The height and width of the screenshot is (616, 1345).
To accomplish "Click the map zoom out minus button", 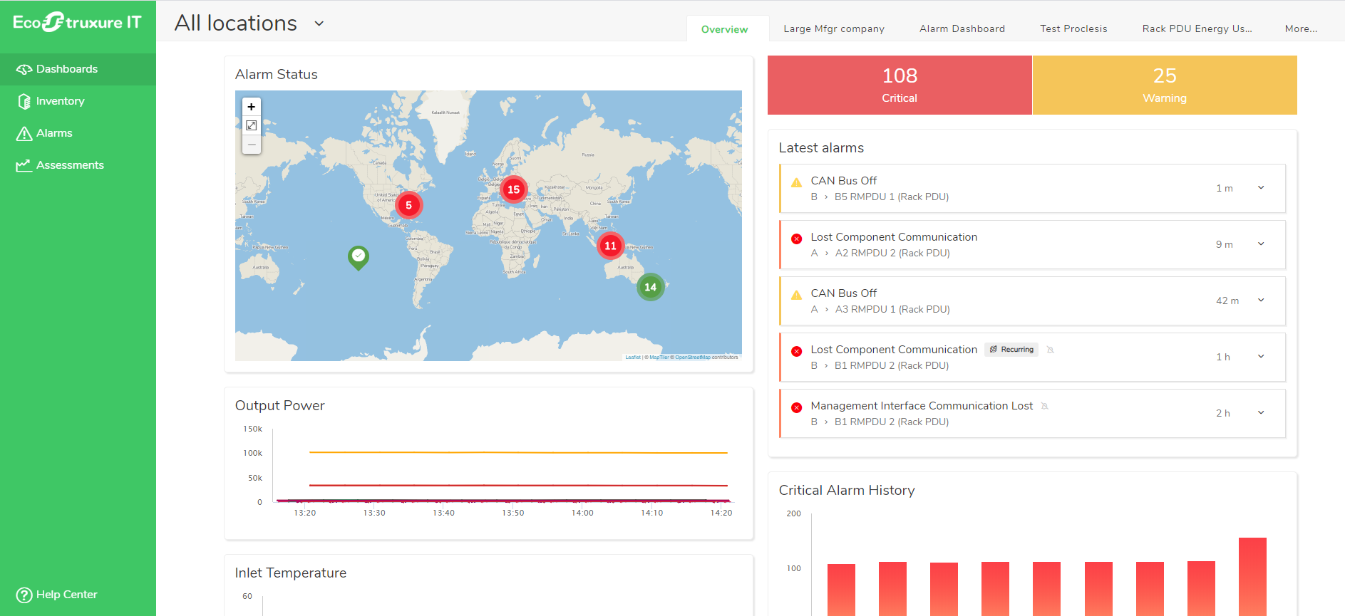I will pos(251,145).
